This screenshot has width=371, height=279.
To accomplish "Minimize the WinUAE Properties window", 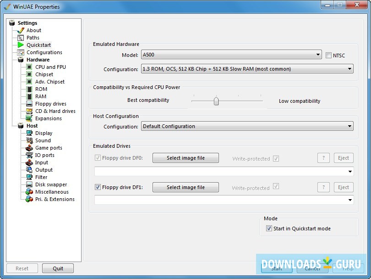I will tap(327, 5).
